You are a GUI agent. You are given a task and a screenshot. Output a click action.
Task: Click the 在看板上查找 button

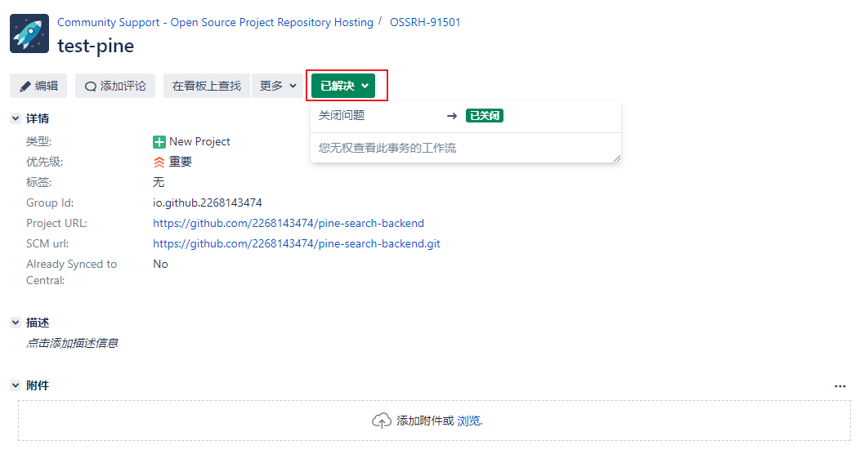click(x=207, y=86)
